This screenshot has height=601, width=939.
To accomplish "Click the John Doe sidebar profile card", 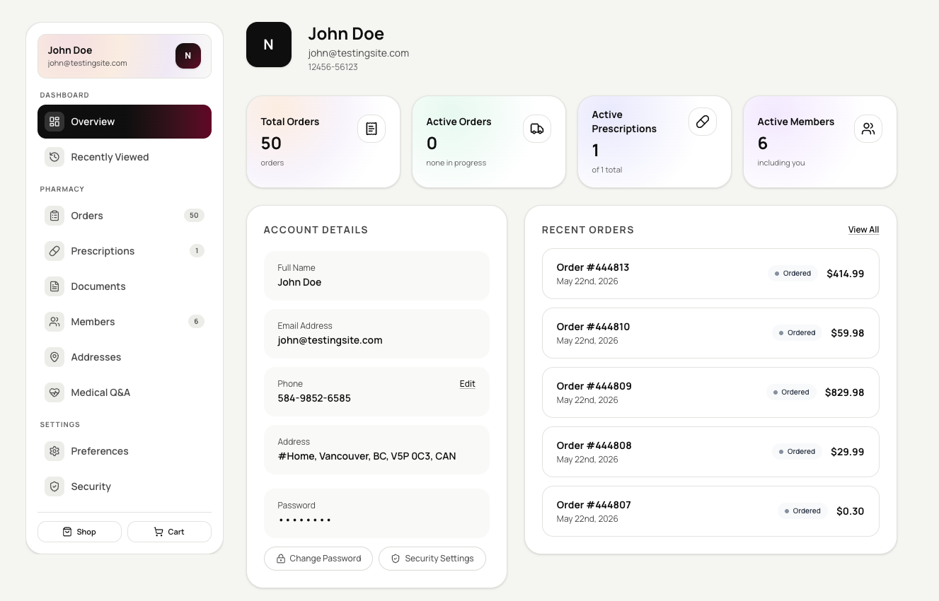I will pyautogui.click(x=125, y=56).
